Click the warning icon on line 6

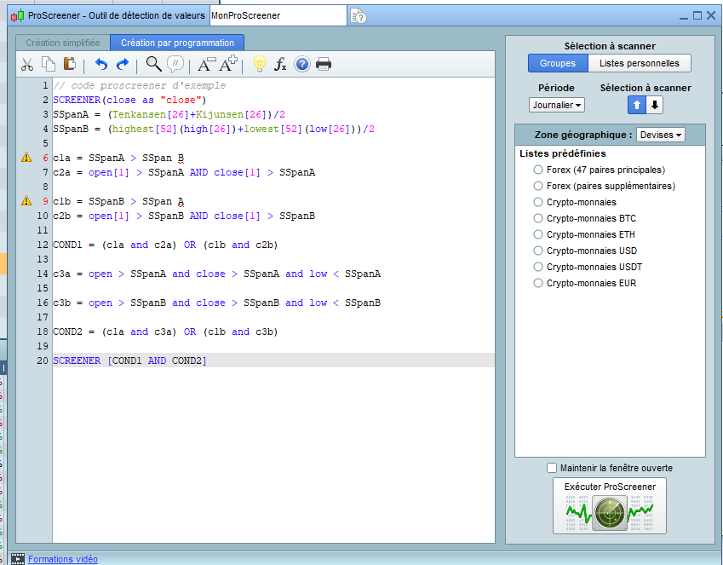tap(26, 158)
